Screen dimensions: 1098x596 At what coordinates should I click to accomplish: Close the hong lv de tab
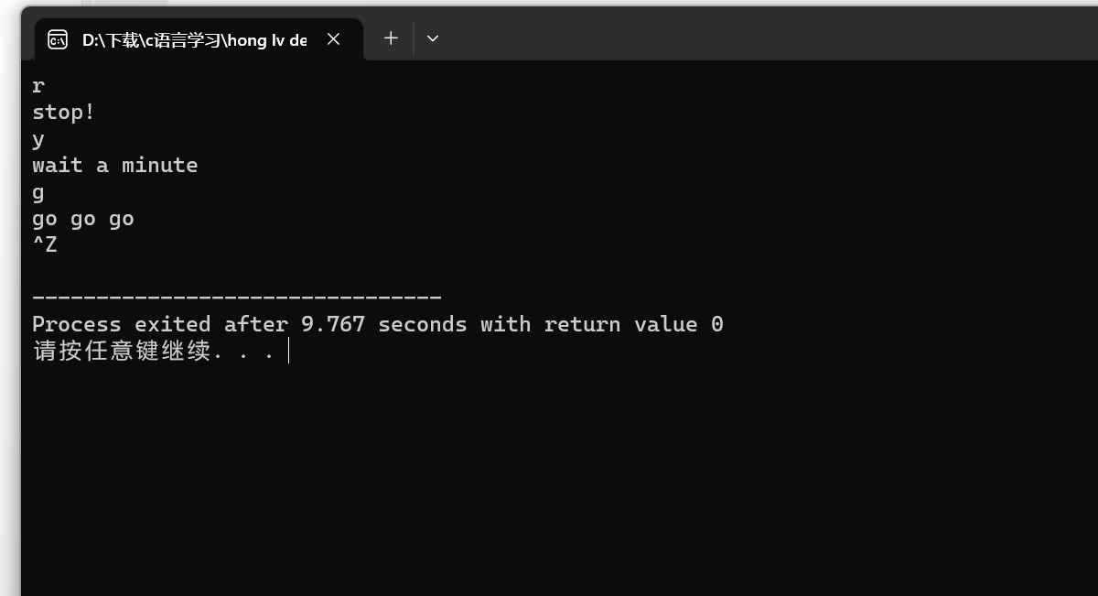[333, 39]
